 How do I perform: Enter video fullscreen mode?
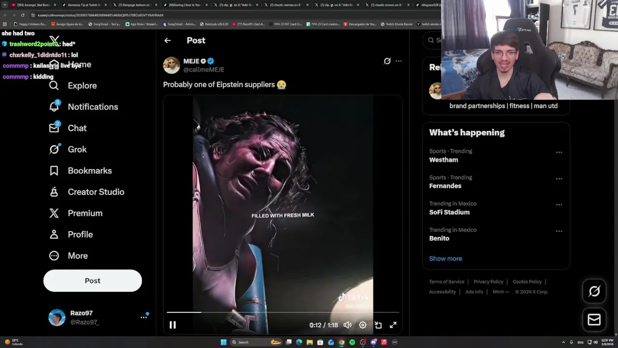(x=393, y=325)
